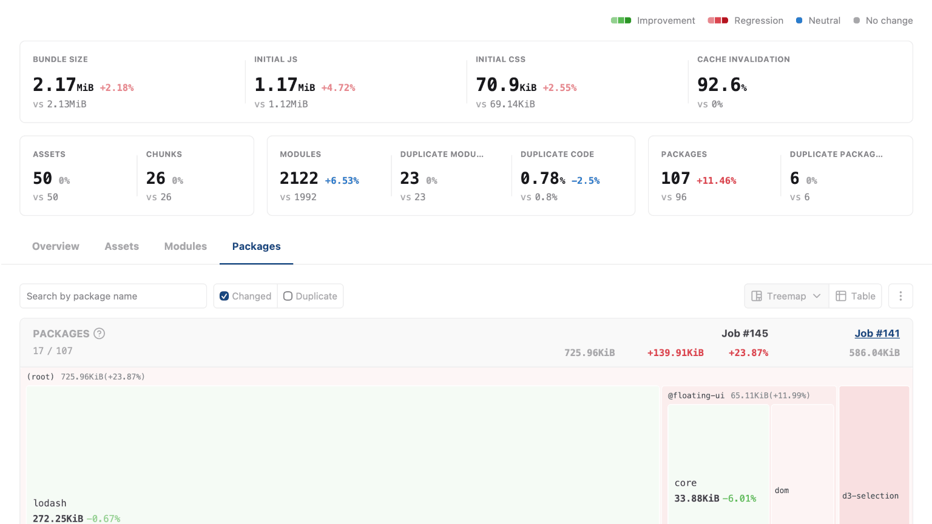Click red Regression legend swatch
The height and width of the screenshot is (524, 932).
pyautogui.click(x=718, y=21)
